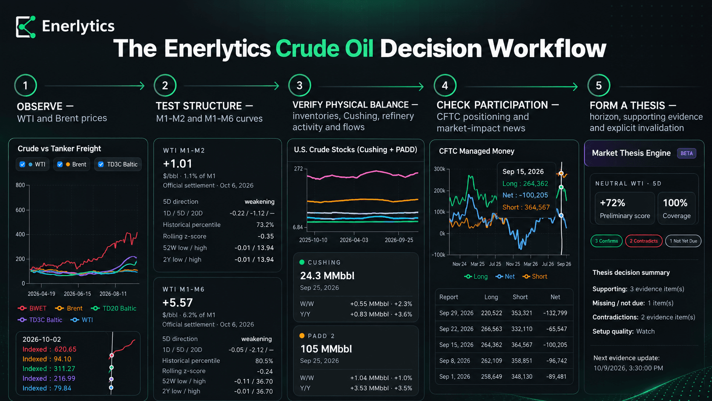Select the 1 Not Yet Due pill
Viewport: 712px width, 401px height.
point(683,241)
